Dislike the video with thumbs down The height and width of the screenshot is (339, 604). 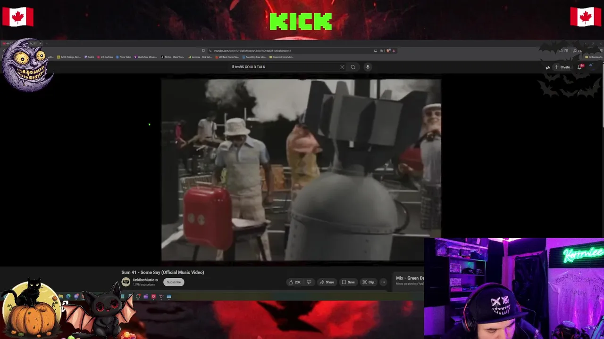pos(309,282)
